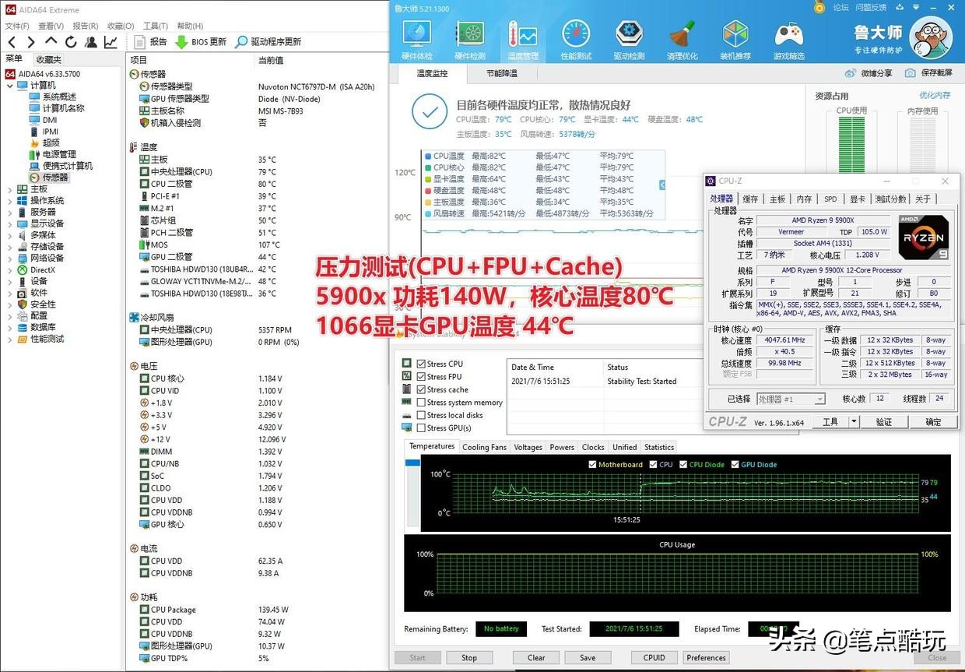Open 性能测试 in Ludashi
Viewport: 965px width, 672px height.
[576, 37]
